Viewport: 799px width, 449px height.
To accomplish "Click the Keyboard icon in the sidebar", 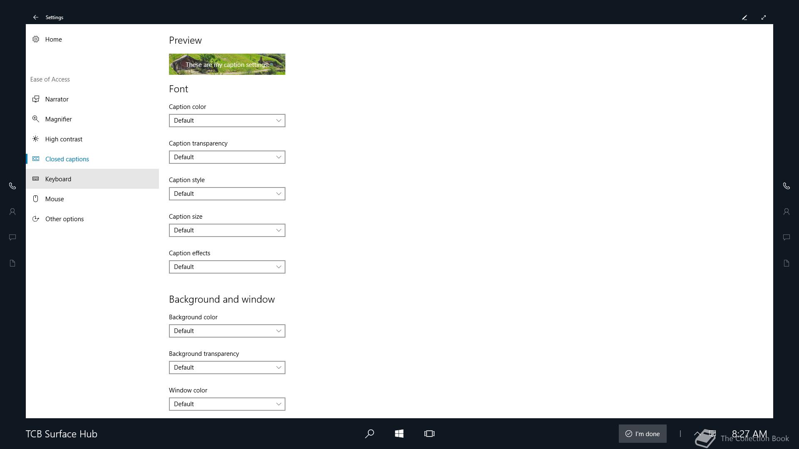I will pyautogui.click(x=36, y=179).
